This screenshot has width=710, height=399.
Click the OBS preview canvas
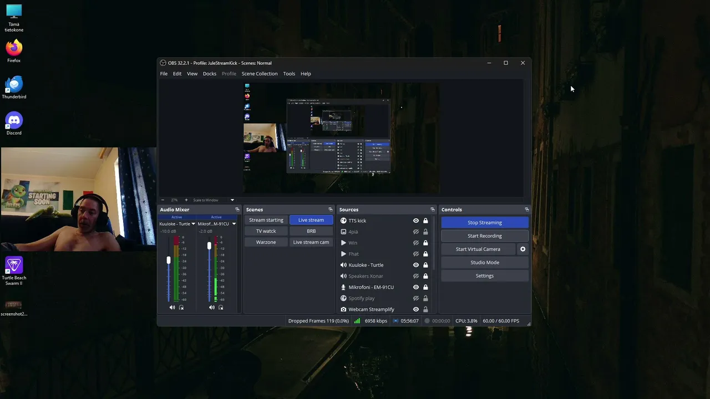coord(341,139)
